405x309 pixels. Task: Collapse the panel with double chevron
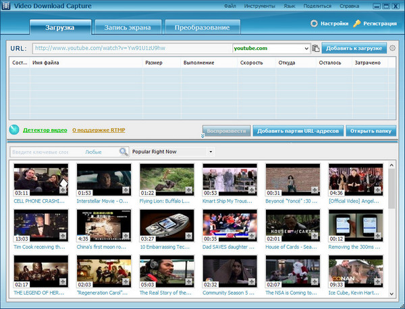[x=201, y=136]
